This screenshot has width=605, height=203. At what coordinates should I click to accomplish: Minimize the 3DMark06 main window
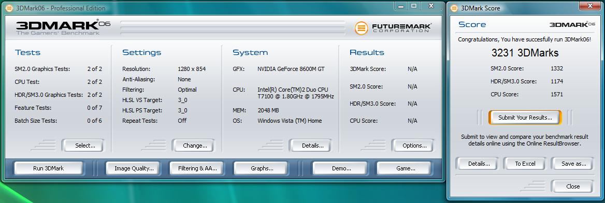401,6
